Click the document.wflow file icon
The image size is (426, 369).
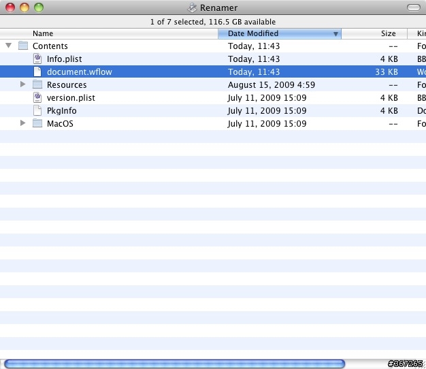click(37, 71)
